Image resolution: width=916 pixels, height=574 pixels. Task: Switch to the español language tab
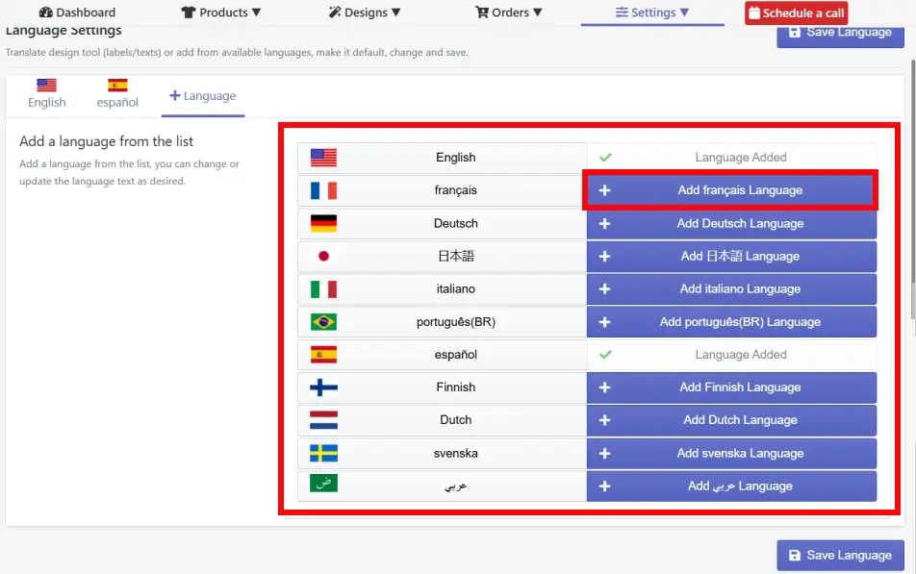tap(117, 94)
